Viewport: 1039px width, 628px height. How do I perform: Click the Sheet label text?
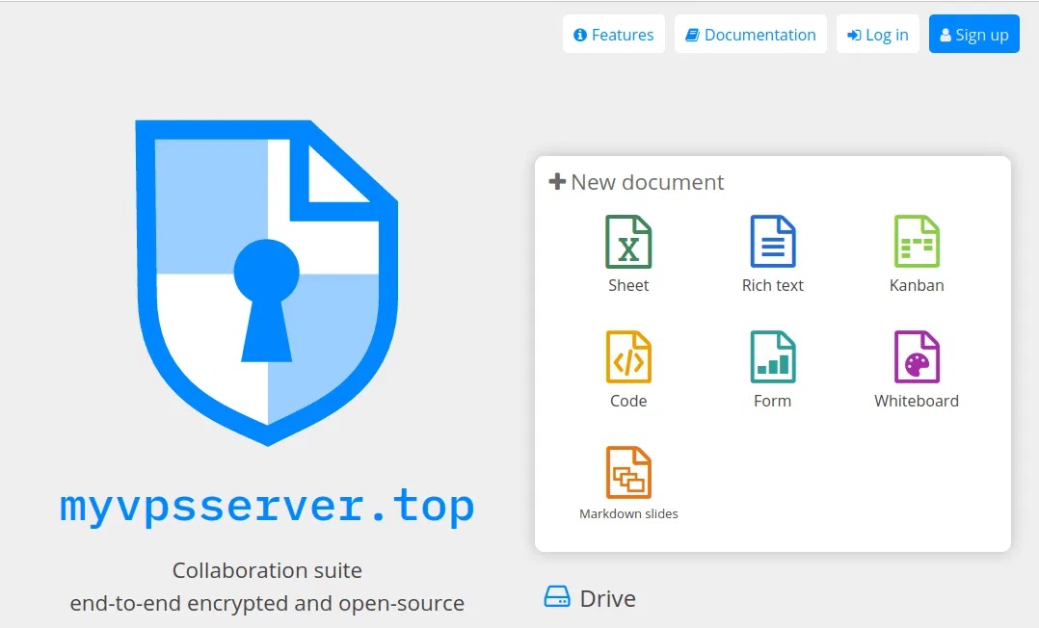coord(628,285)
